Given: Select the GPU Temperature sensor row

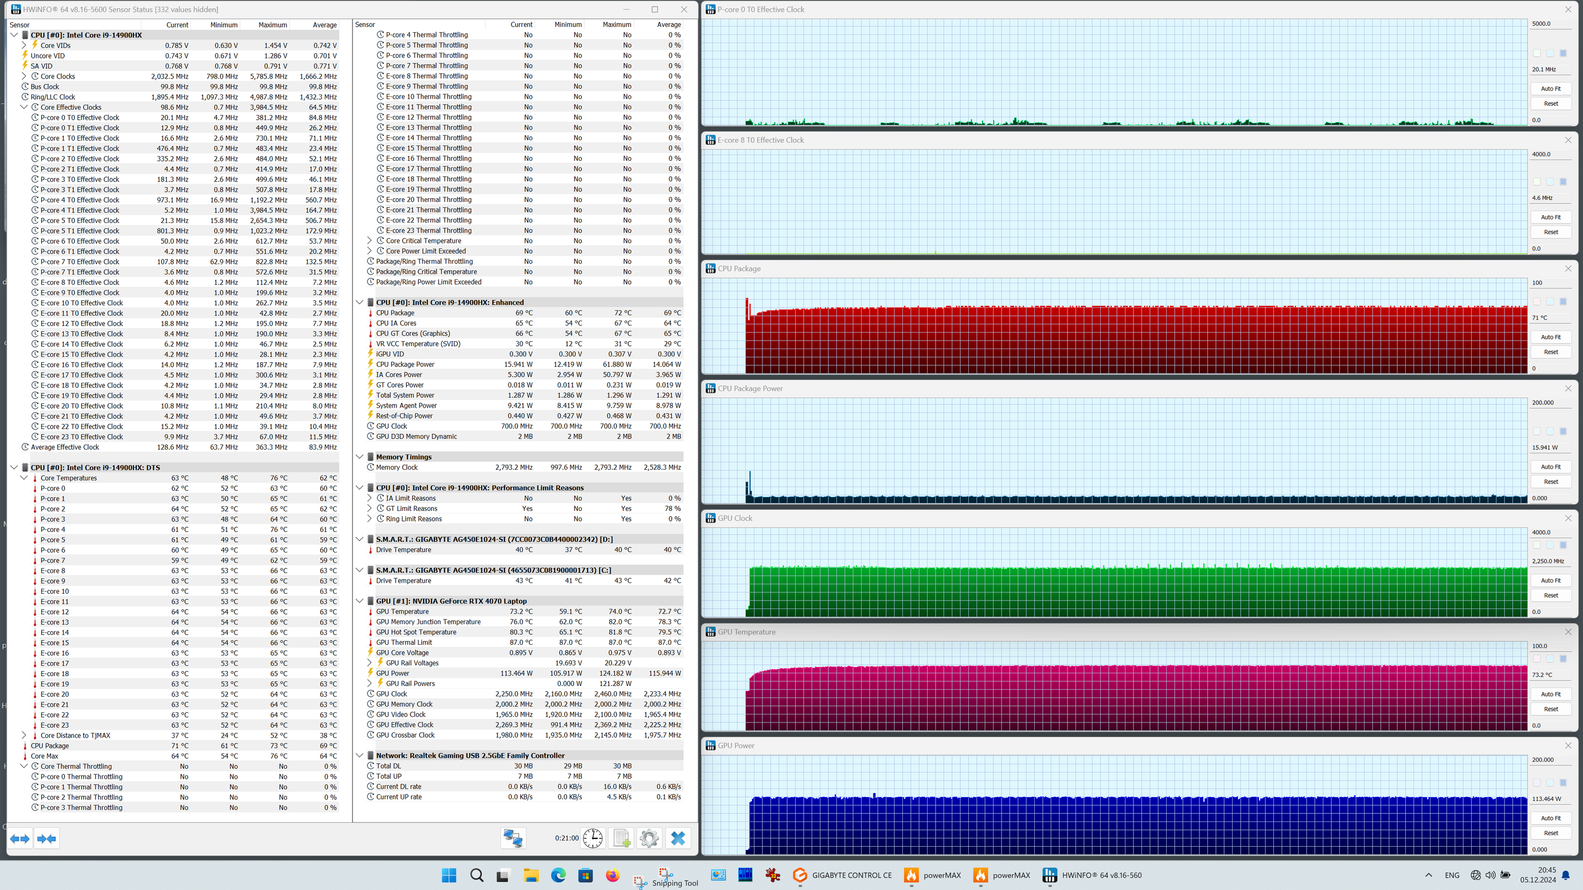Looking at the screenshot, I should [403, 612].
